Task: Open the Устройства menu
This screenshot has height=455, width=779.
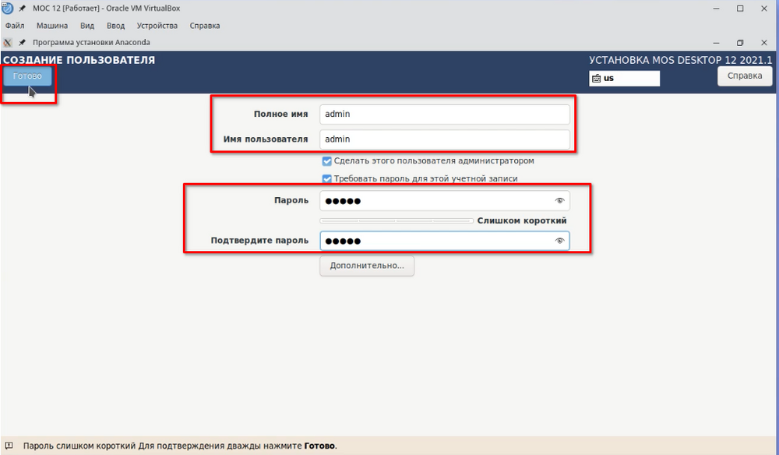Action: coord(153,26)
